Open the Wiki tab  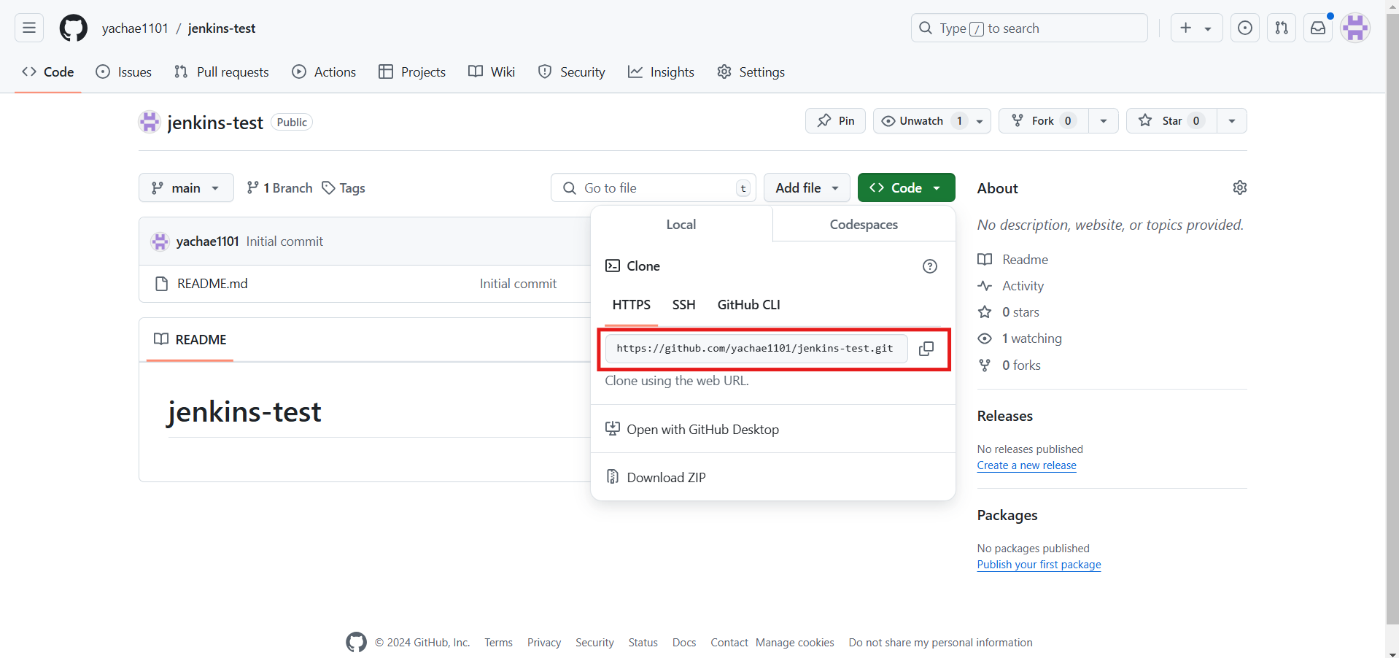point(492,71)
